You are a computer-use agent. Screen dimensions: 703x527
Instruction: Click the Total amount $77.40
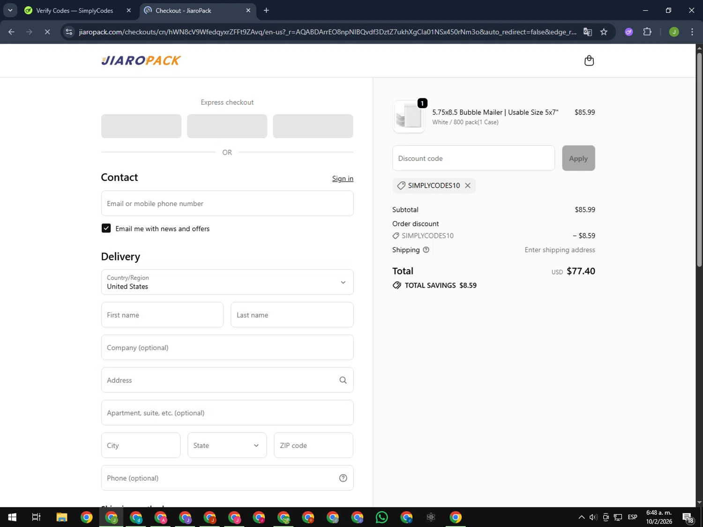click(581, 271)
